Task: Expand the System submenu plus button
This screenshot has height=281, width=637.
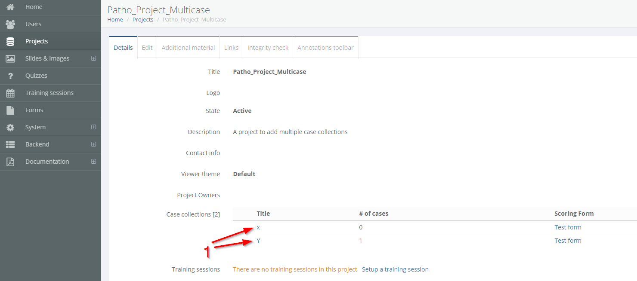Action: 93,127
